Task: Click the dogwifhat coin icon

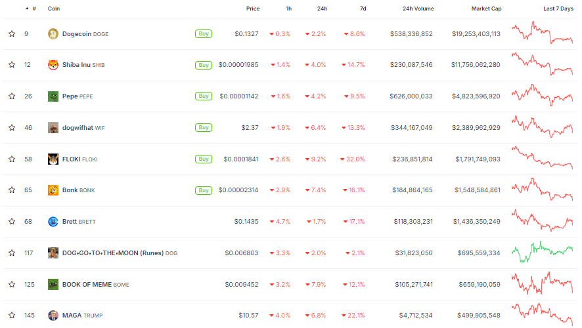Action: click(53, 127)
